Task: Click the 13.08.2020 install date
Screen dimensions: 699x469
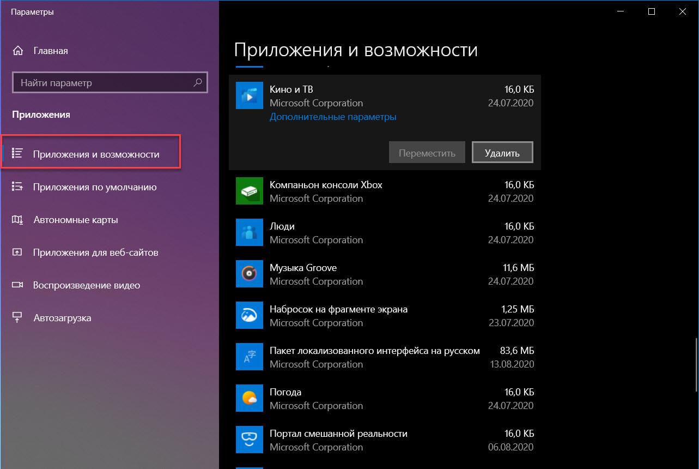Action: [x=511, y=364]
